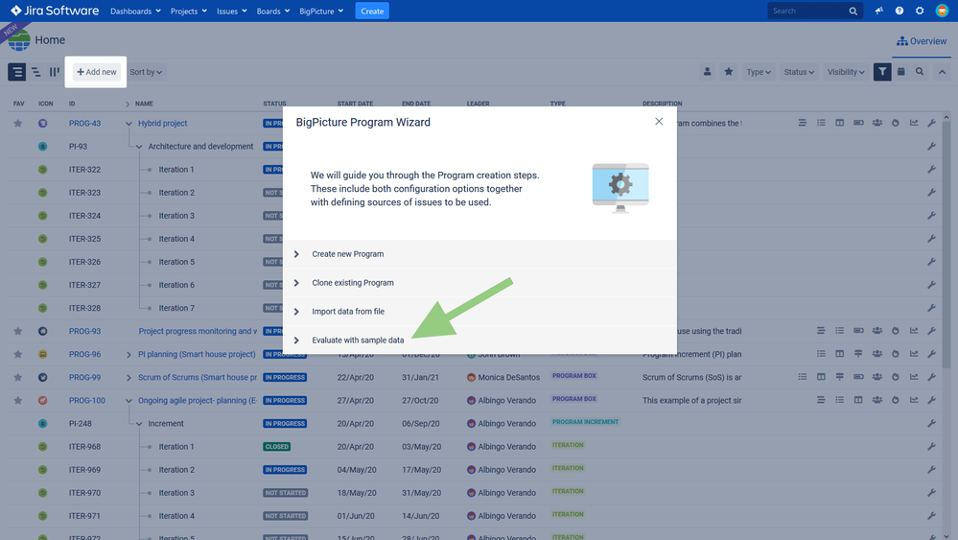The image size is (958, 540).
Task: Open the Type filter dropdown
Action: pos(759,72)
